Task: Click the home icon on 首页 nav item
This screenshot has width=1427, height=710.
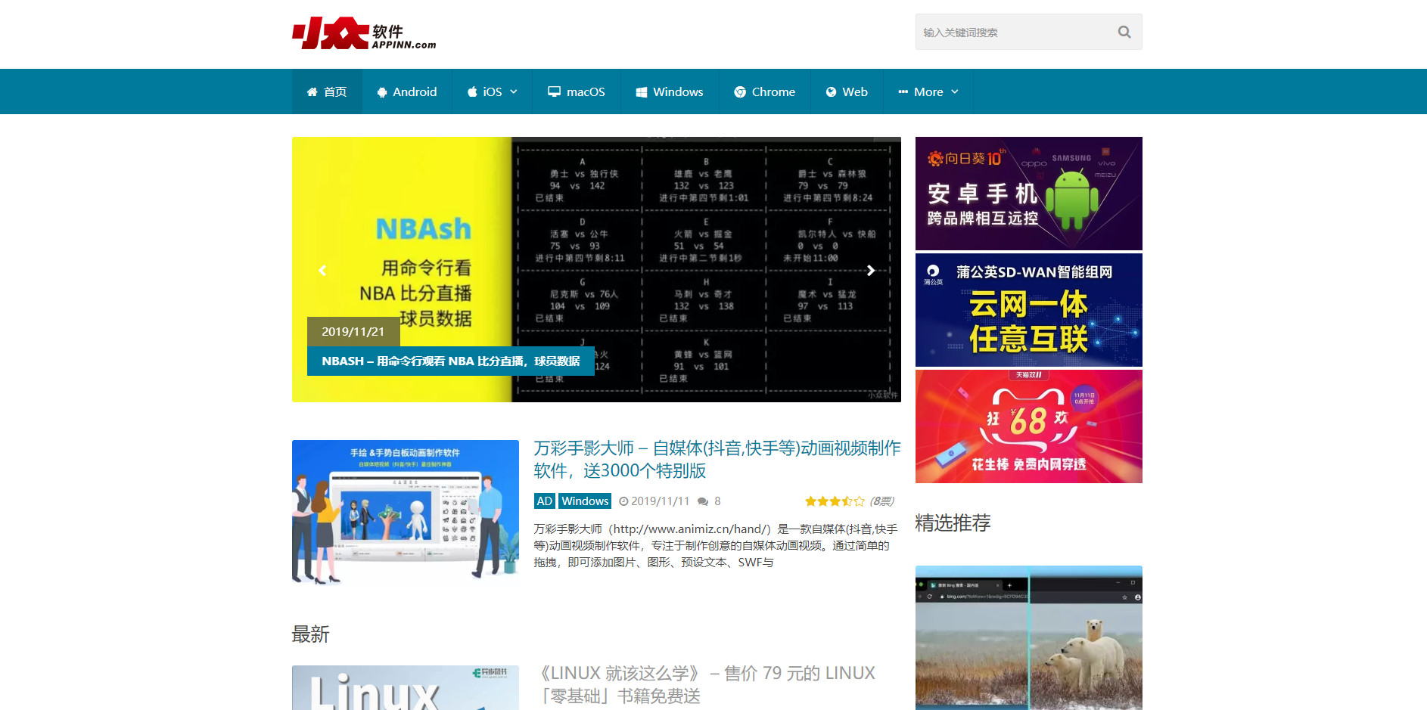Action: [x=312, y=91]
